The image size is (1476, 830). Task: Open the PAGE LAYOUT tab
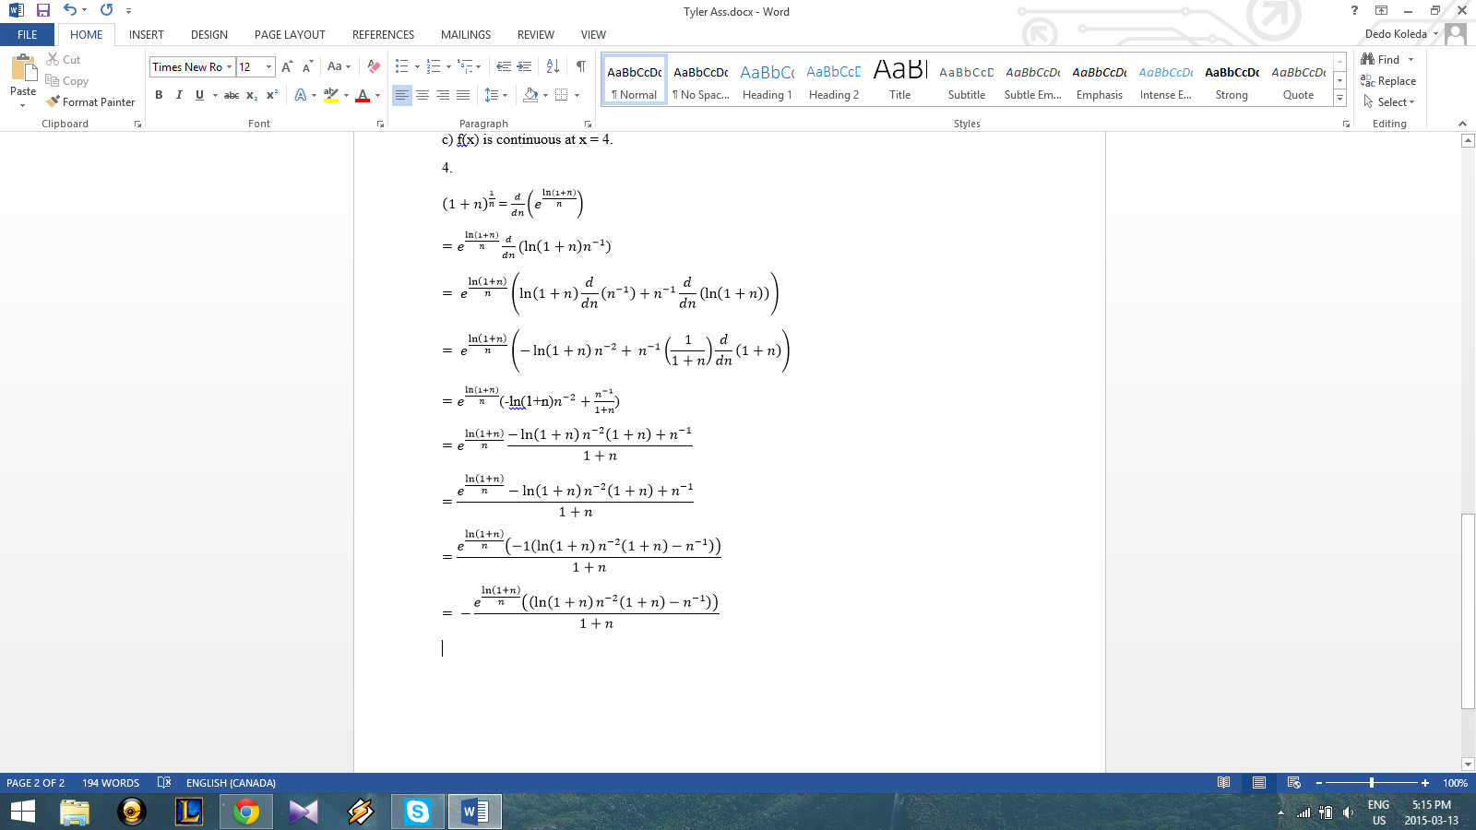[290, 35]
